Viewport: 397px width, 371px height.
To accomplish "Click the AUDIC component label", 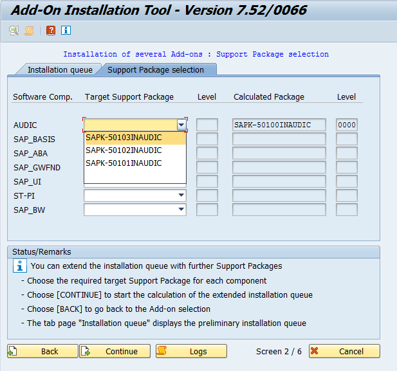I will pos(25,125).
